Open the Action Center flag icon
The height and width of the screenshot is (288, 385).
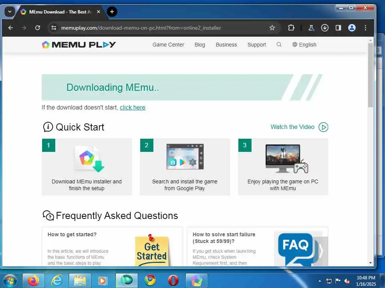click(x=338, y=281)
